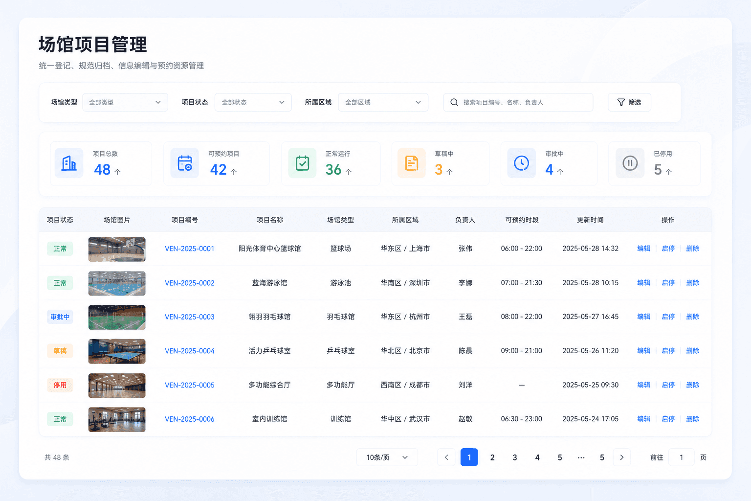Open the 所属区域 dropdown

tap(383, 102)
